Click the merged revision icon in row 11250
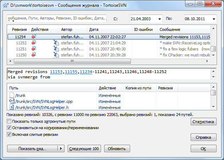Viewport: 224px width, 160px height. coord(56,55)
